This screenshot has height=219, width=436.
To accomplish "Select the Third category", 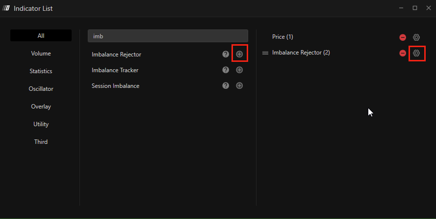I will 41,142.
